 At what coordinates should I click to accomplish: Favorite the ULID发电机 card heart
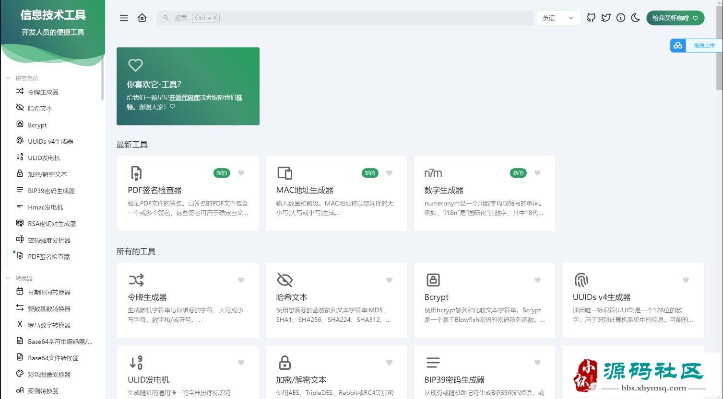tap(241, 363)
